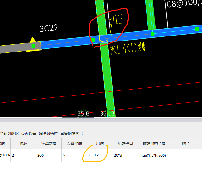The width and height of the screenshot is (202, 170).
Task: Click the 次梁宽度 cell showing 200
Action: click(49, 156)
